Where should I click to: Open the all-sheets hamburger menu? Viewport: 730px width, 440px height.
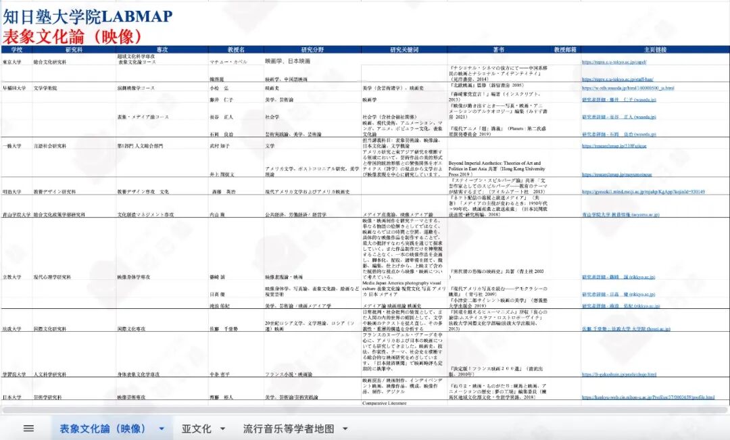(x=28, y=429)
